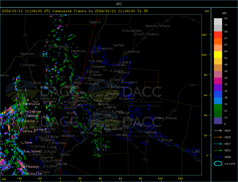Click the 'TUNUYAN' place label
The width and height of the screenshot is (238, 182).
(x=61, y=164)
